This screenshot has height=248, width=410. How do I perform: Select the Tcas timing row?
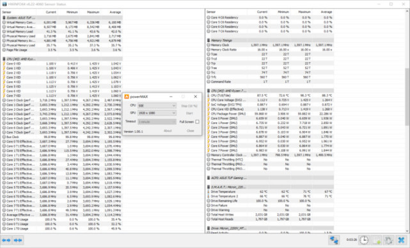coord(270,54)
